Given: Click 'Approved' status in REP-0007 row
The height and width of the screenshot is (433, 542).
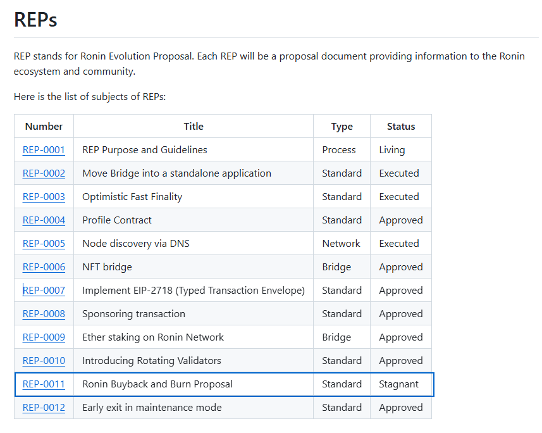Looking at the screenshot, I should [400, 291].
